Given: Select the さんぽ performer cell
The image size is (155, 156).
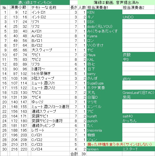Looking at the screenshot, I should (105, 78).
